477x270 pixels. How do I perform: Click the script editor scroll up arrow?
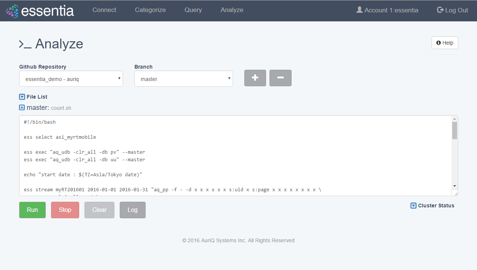[454, 118]
